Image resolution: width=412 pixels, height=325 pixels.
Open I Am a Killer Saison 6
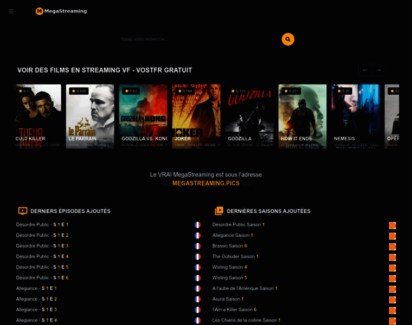[x=234, y=309]
